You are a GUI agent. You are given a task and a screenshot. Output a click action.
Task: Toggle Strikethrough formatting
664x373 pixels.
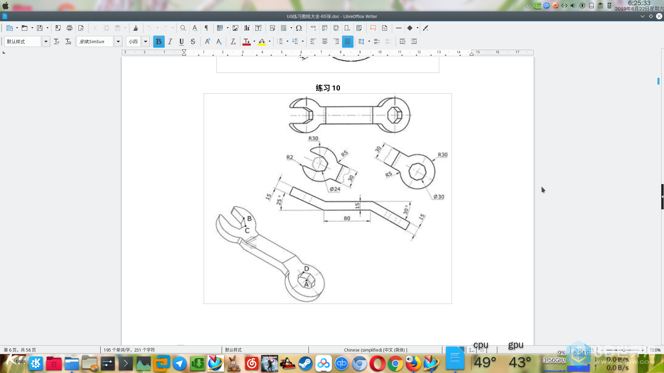point(193,41)
